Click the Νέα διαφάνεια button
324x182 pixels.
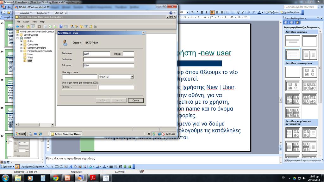click(290, 12)
